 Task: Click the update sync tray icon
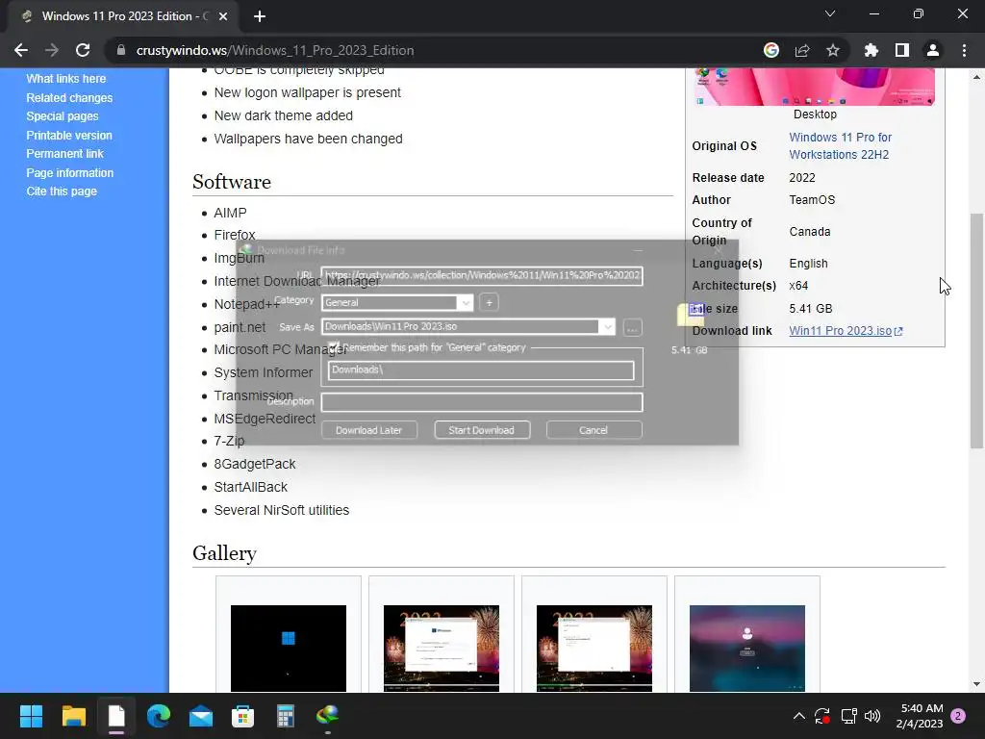pos(822,716)
